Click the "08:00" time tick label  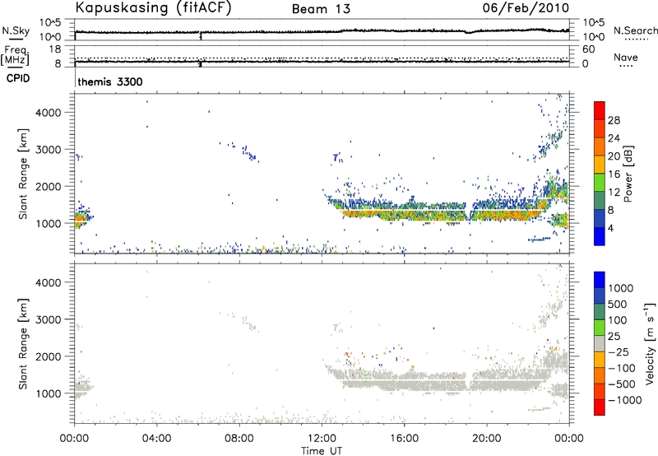[239, 439]
